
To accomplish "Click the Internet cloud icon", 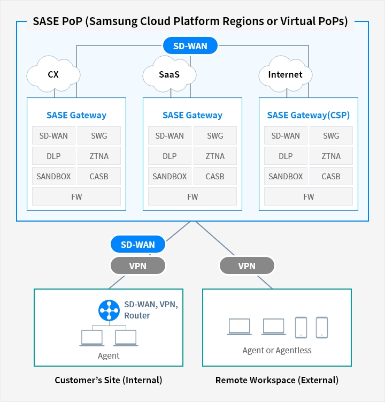I will click(x=285, y=75).
